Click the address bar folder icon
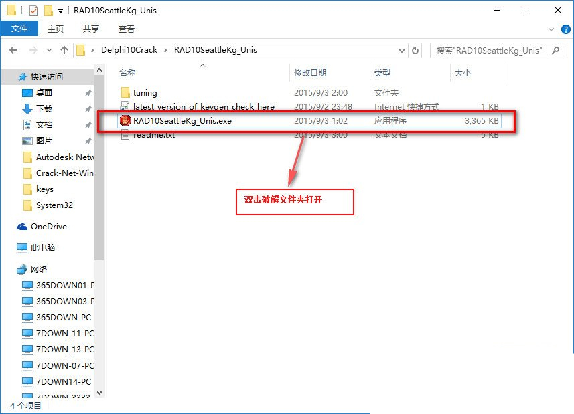 coord(80,50)
